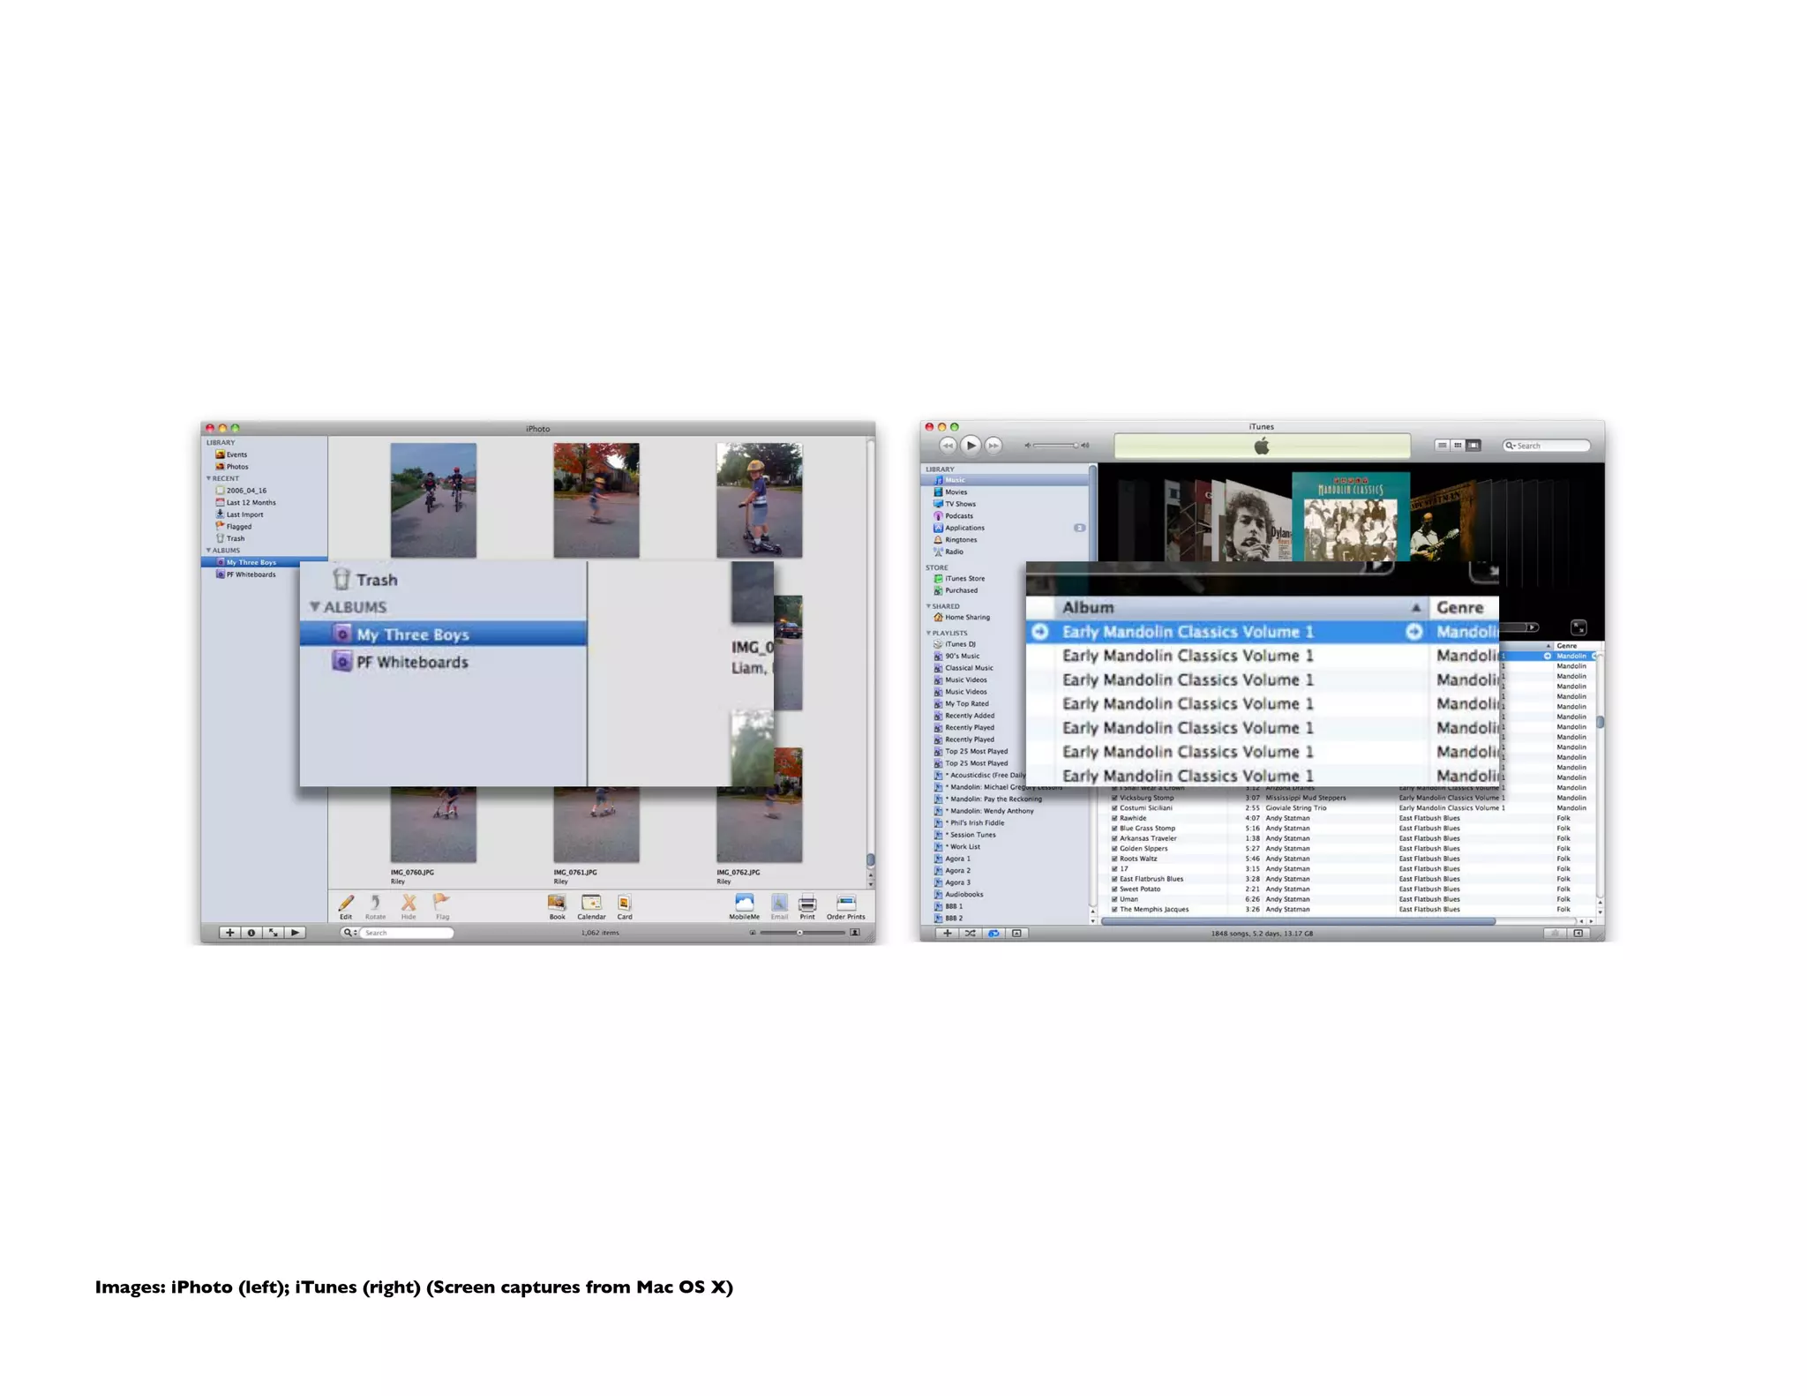Click the iPhoto search field

405,932
